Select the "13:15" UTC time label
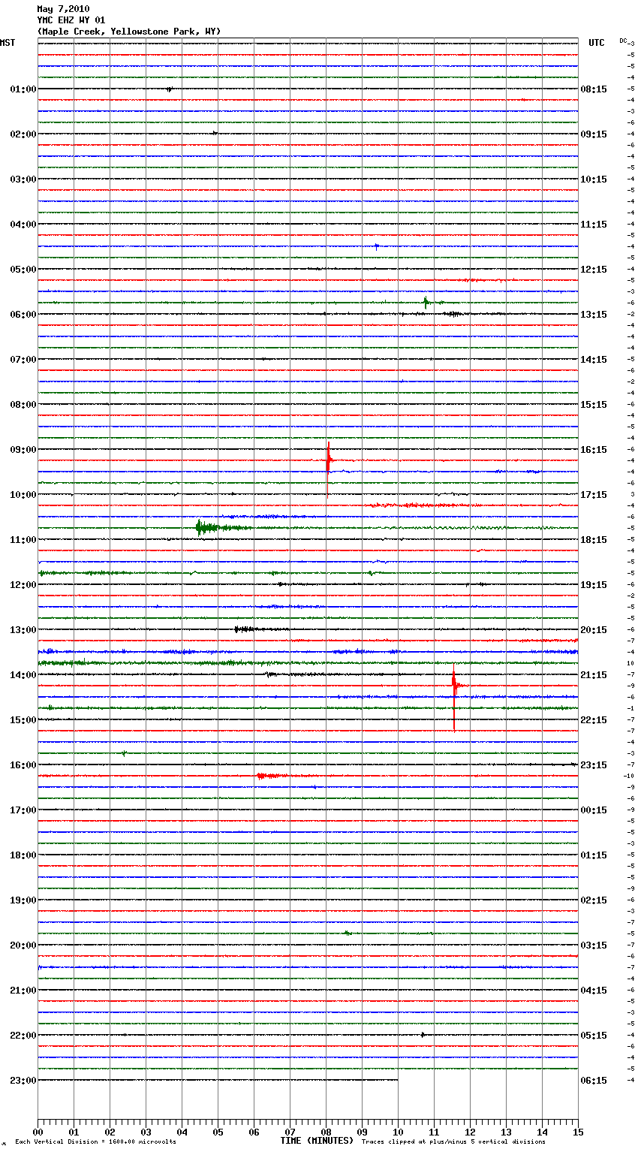This screenshot has width=638, height=1152. [x=594, y=315]
